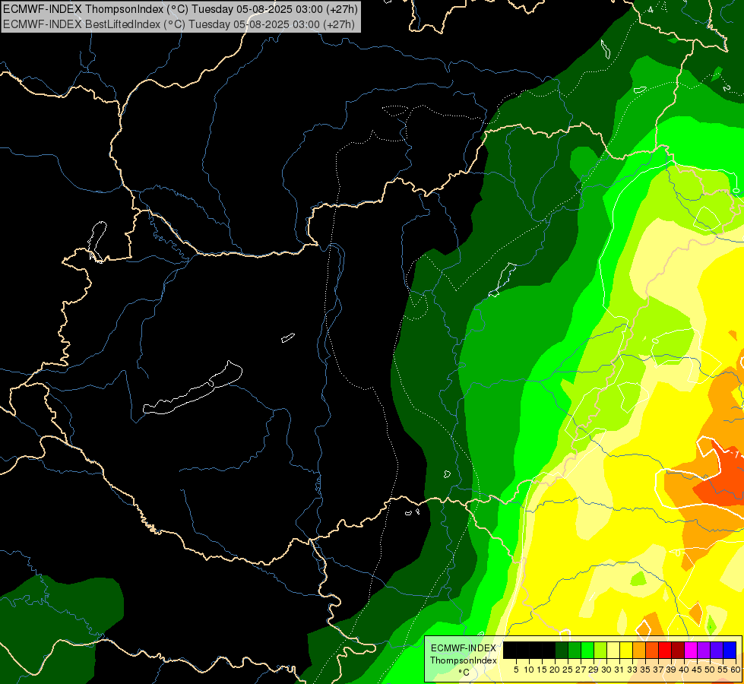The image size is (744, 684).
Task: Click legend scale value '10'
Action: pyautogui.click(x=529, y=670)
